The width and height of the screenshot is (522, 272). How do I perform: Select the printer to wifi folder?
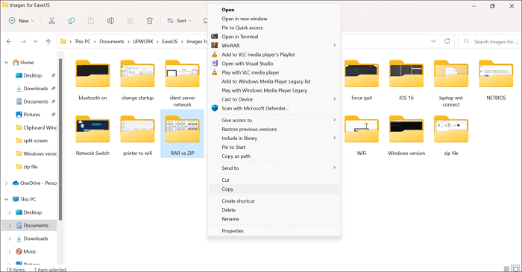point(137,136)
